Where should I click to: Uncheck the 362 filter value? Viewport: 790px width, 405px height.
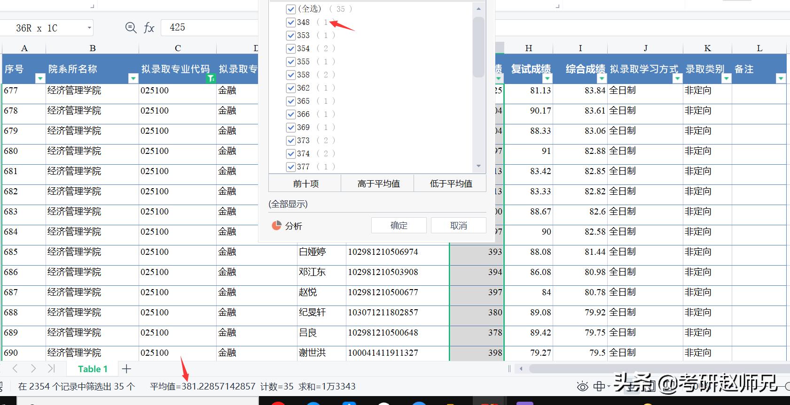(291, 88)
